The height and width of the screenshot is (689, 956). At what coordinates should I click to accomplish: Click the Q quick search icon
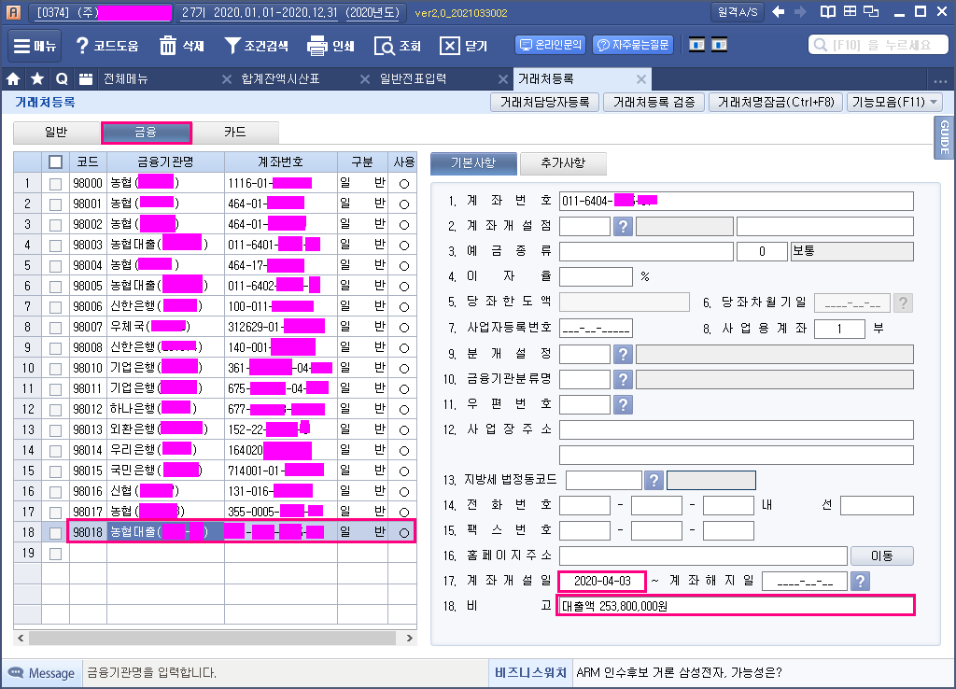point(62,78)
